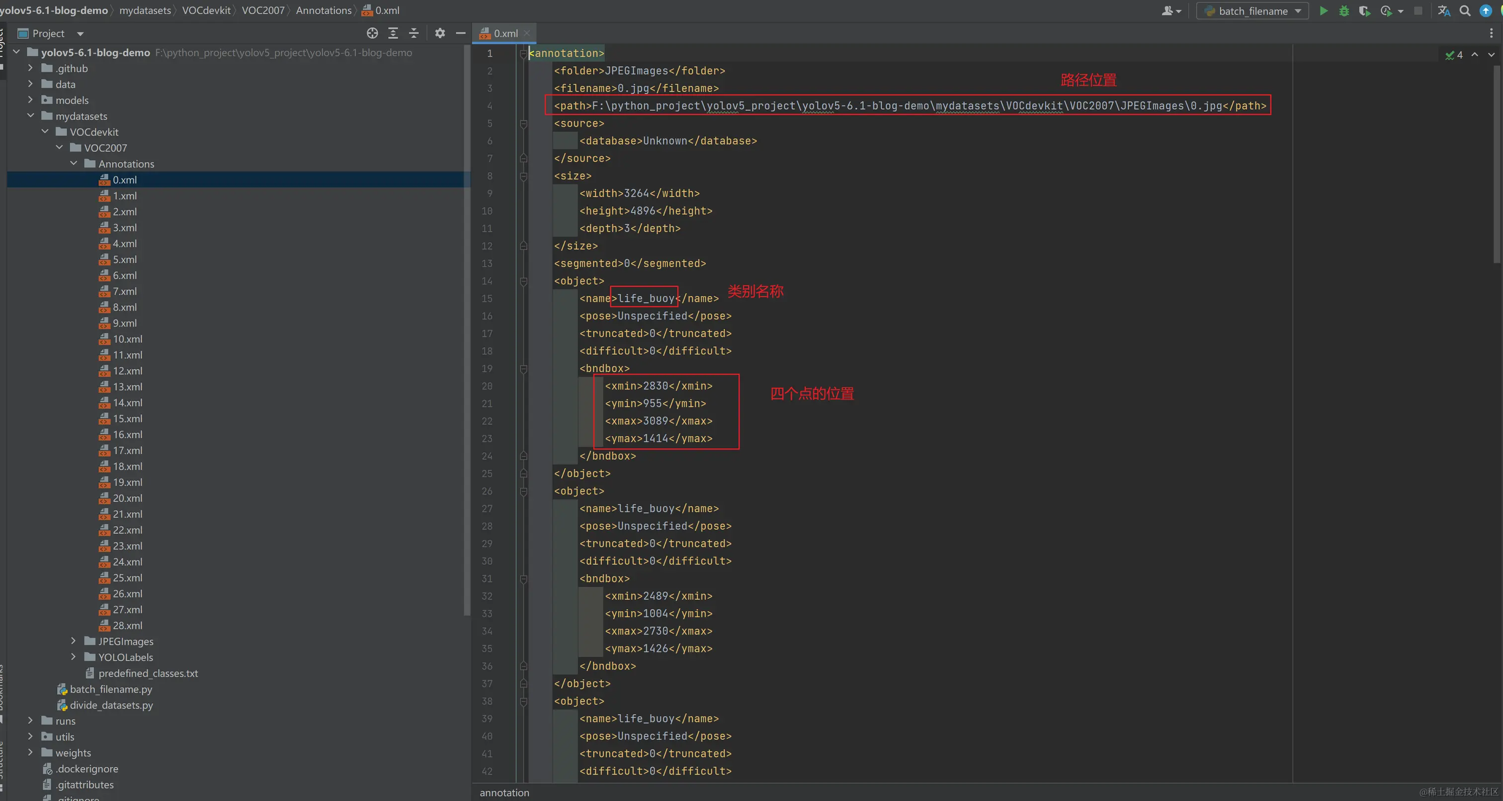Open the translation plugin icon
Viewport: 1503px width, 801px height.
click(x=1444, y=10)
